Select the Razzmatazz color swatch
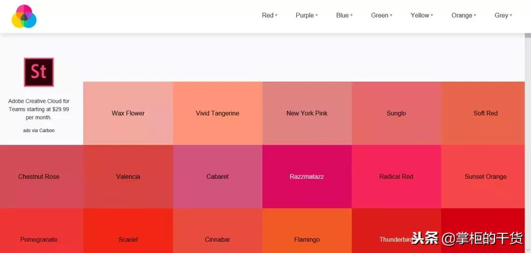The height and width of the screenshot is (253, 531). click(307, 176)
